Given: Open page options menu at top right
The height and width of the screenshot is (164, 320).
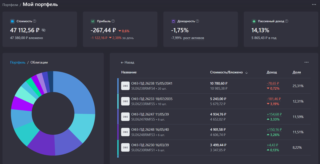Looking at the screenshot, I should pyautogui.click(x=314, y=5).
